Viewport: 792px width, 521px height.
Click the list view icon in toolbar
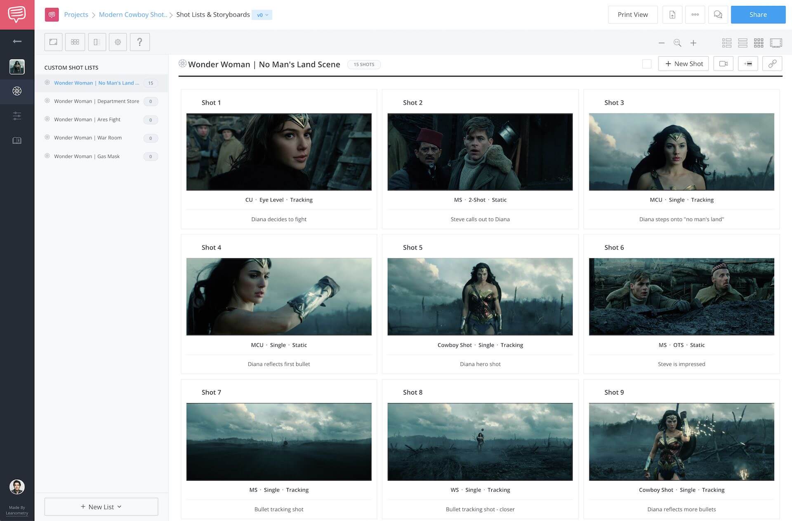[x=742, y=42]
